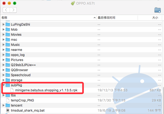Sort by the 最后修改时间 column header
164x114 pixels.
point(117,18)
